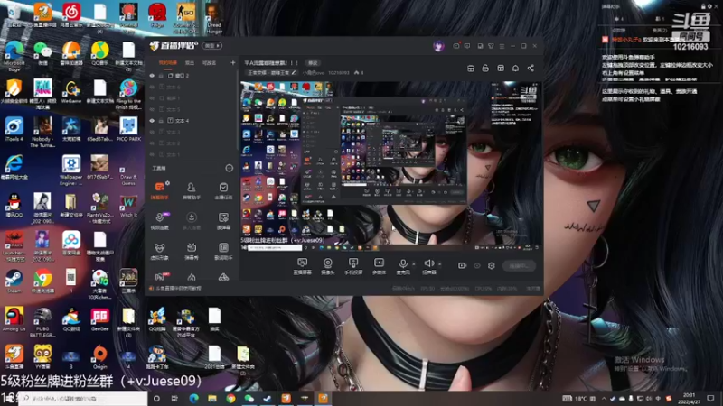
Task: Open the 房管助手 room manager tool
Action: (192, 190)
